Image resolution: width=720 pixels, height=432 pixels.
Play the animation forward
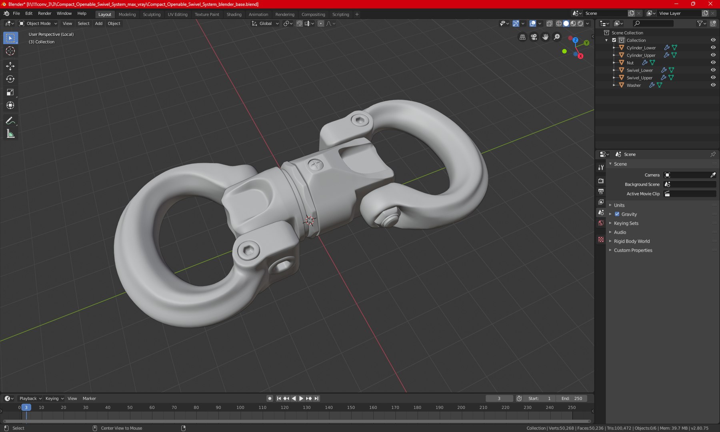301,398
